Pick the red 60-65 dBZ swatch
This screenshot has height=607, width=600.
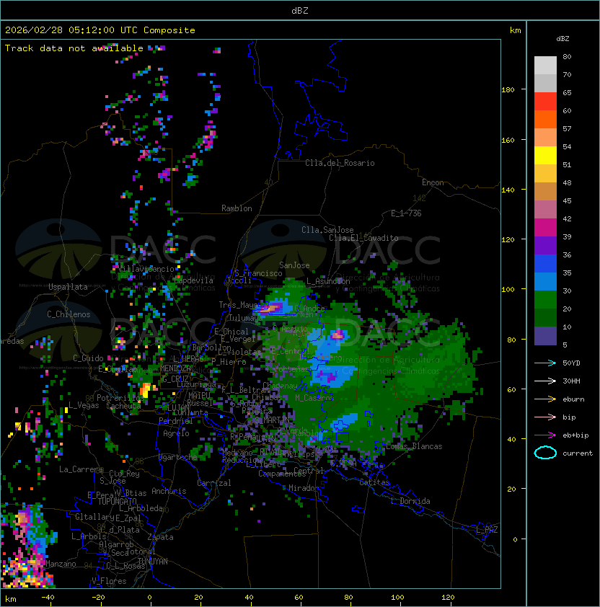click(545, 102)
